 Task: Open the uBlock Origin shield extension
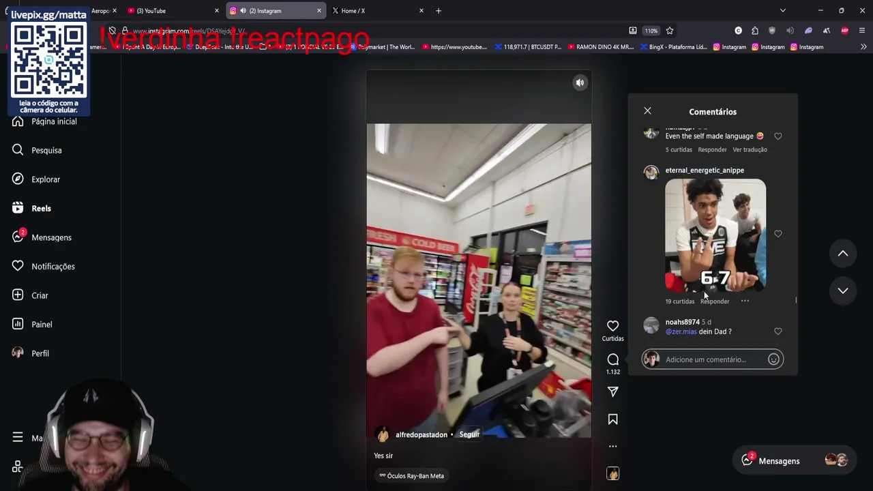point(772,31)
